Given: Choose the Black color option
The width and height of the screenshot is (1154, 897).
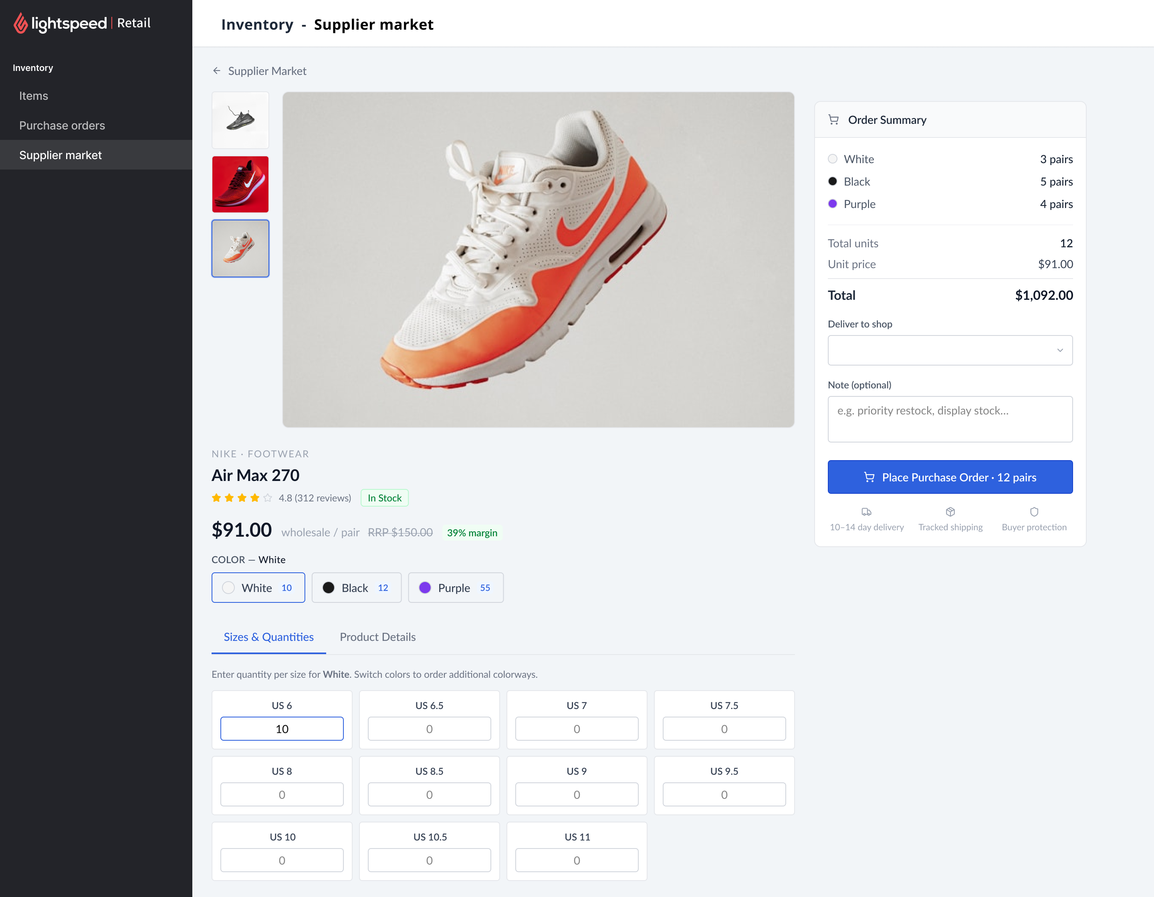Looking at the screenshot, I should 357,588.
